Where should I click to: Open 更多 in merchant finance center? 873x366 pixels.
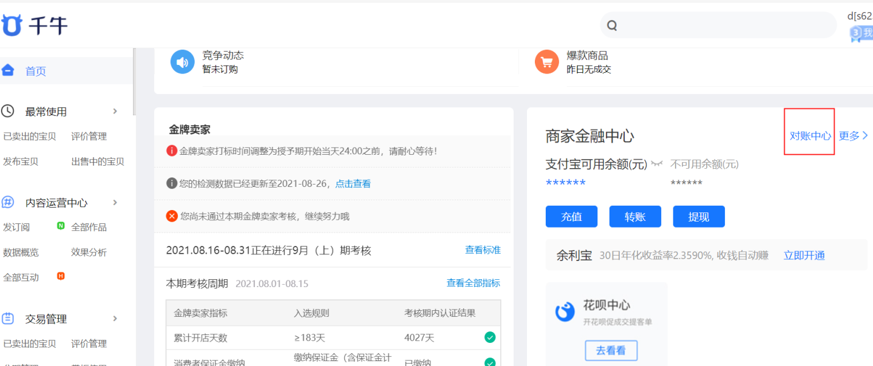[x=853, y=136]
